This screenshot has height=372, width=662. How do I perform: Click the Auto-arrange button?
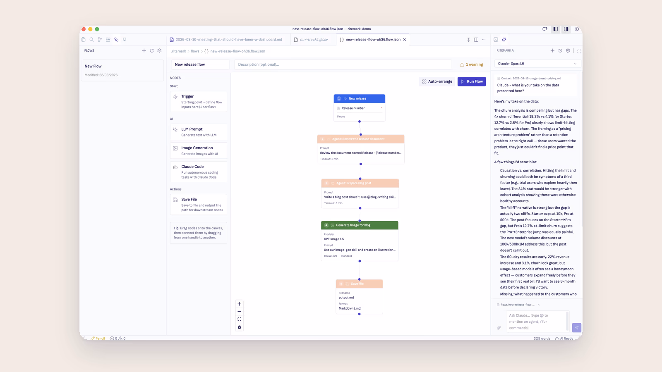(x=437, y=81)
